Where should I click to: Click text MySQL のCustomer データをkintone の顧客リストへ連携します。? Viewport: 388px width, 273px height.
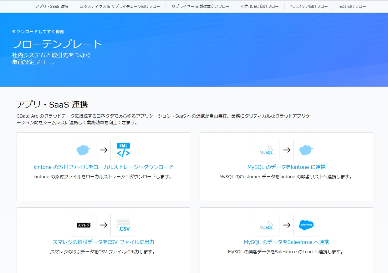click(286, 177)
